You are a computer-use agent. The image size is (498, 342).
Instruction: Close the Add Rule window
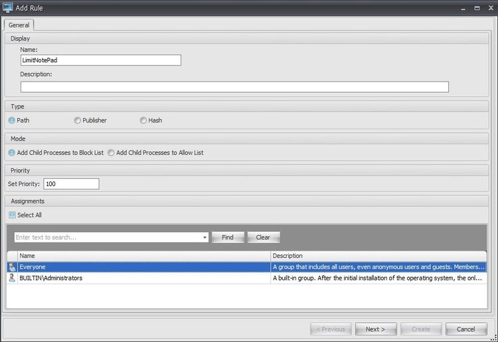click(x=491, y=8)
